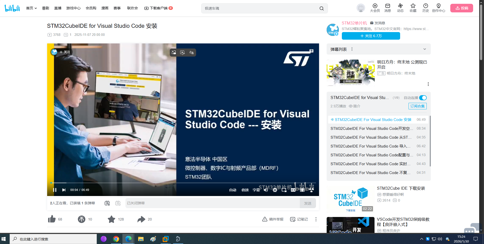
Task: Click the user avatar in header
Action: 361,8
